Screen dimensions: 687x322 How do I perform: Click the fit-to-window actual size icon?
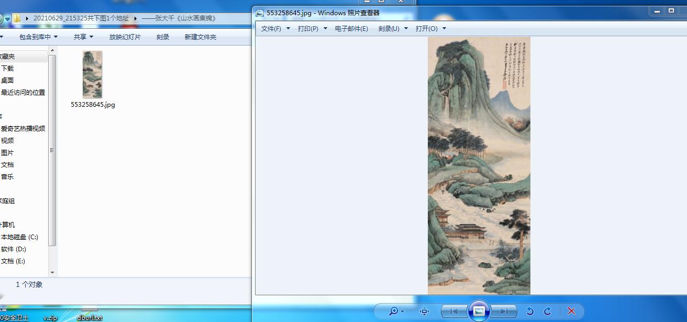coord(424,312)
